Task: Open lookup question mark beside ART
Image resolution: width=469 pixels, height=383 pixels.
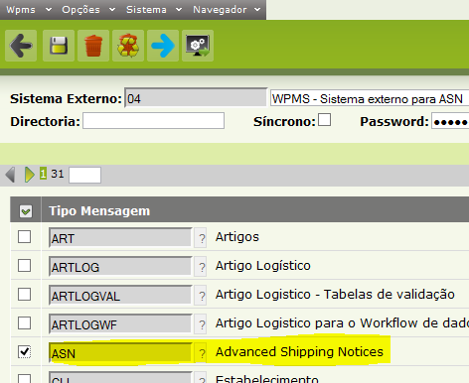Action: point(201,237)
